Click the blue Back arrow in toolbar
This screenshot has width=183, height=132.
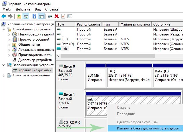point(4,16)
